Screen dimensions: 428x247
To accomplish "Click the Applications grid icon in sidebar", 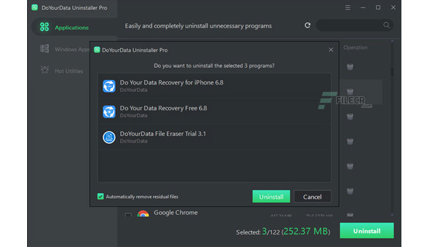I will [44, 27].
